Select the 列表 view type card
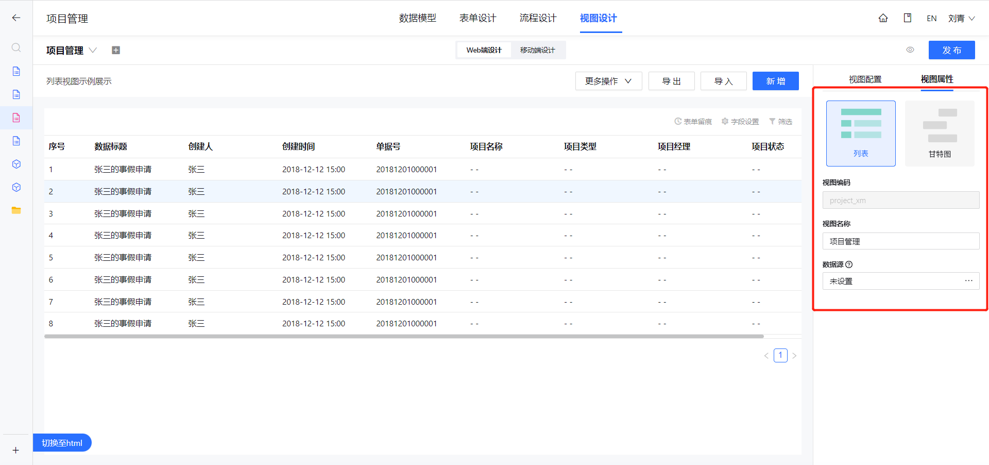The height and width of the screenshot is (465, 989). pyautogui.click(x=861, y=134)
